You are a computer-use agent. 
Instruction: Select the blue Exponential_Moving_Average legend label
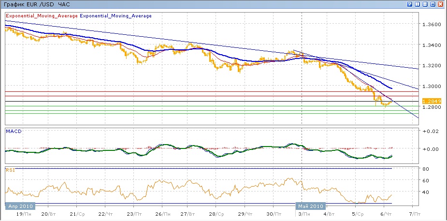pos(115,16)
